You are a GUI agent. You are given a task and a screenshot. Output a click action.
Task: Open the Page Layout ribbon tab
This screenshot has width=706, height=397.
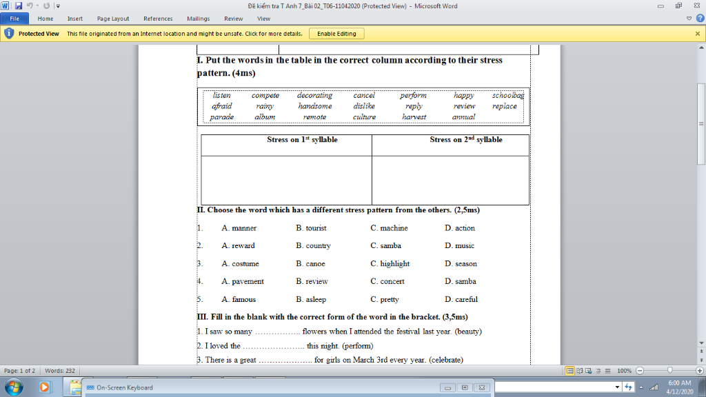click(x=113, y=19)
